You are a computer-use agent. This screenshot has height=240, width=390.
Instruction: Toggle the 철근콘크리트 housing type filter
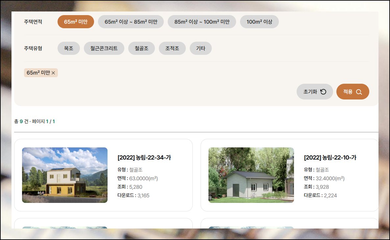104,48
